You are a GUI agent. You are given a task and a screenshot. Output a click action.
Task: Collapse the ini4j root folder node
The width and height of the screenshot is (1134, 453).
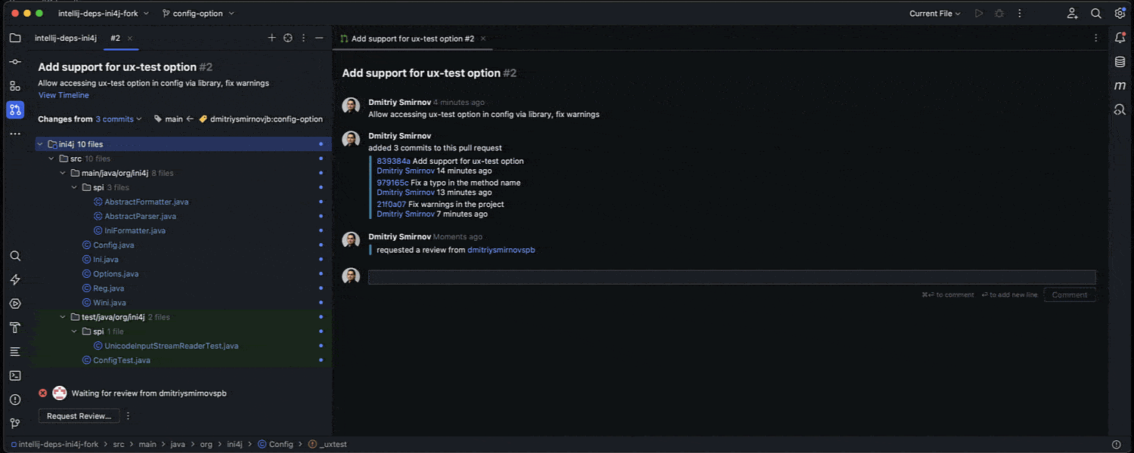[40, 144]
